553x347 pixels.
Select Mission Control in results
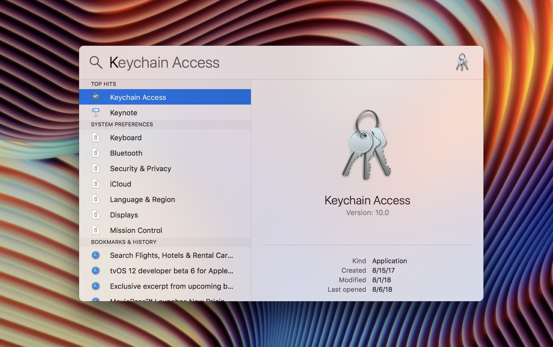click(x=136, y=231)
